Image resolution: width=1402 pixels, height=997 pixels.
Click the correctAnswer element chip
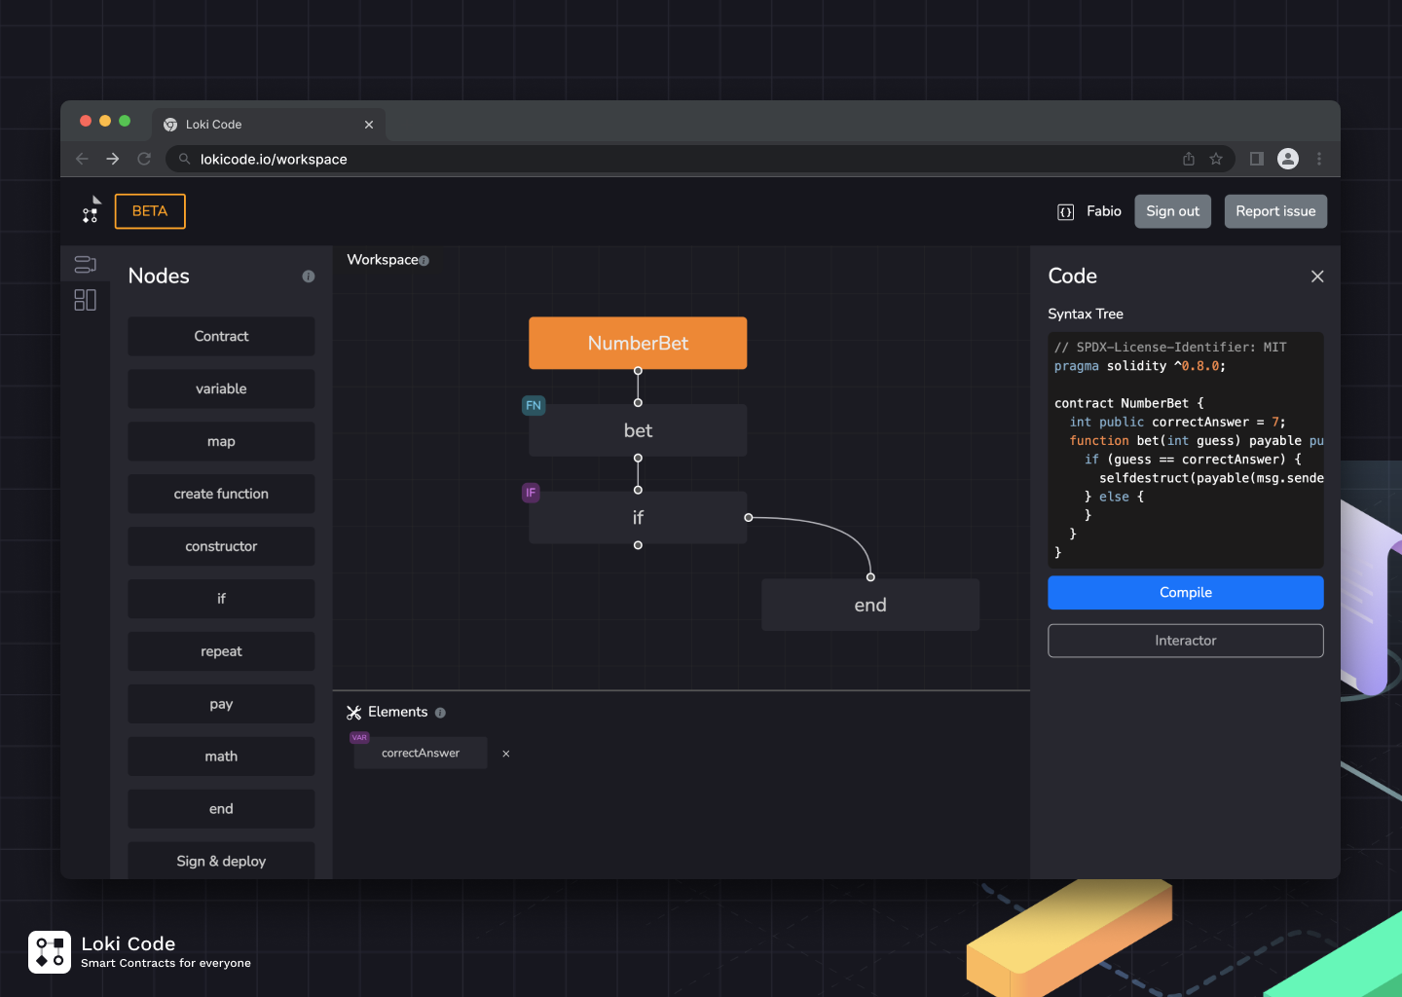coord(421,753)
